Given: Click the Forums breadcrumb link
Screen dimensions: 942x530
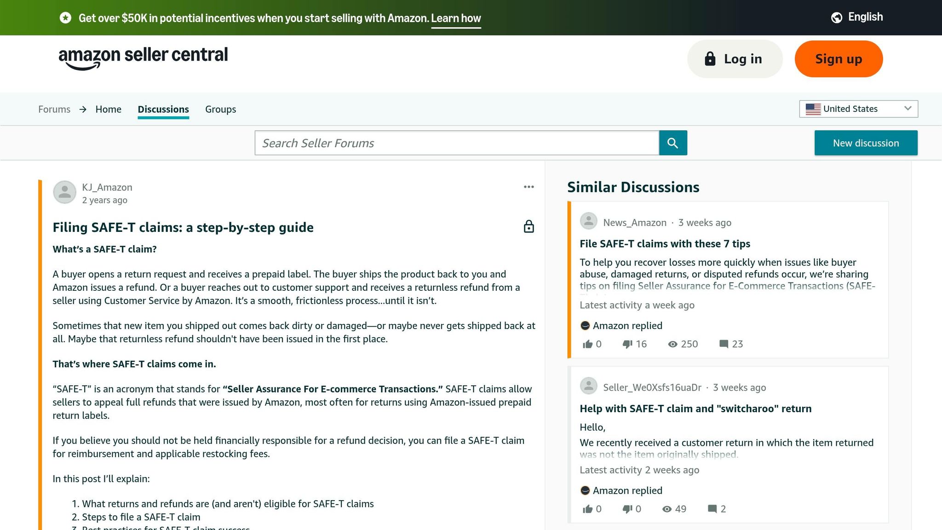Looking at the screenshot, I should tap(54, 109).
